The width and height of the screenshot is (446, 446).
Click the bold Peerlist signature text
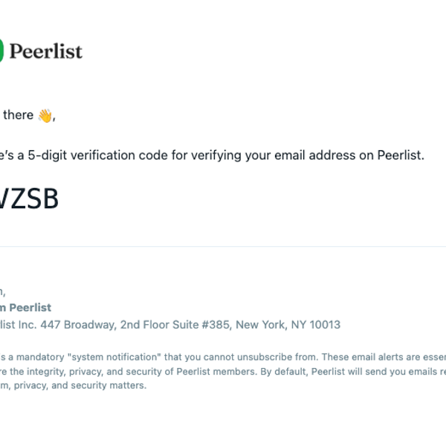click(26, 308)
